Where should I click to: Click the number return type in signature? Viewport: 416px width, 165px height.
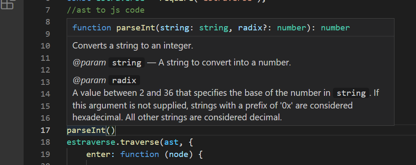coord(335,28)
